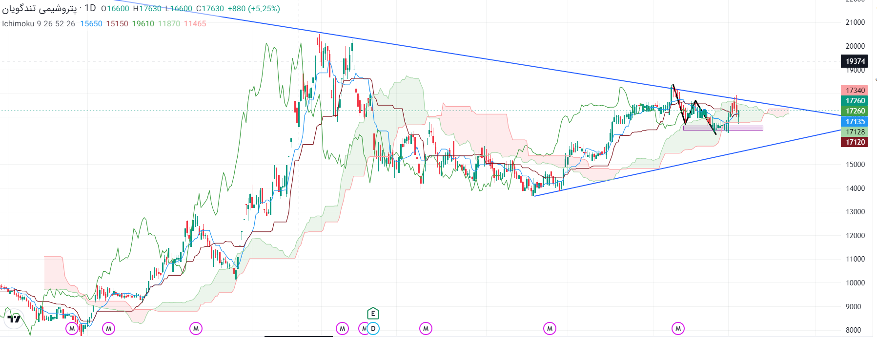Screen dimensions: 877x337
Task: Click the light green 17128 price label
Action: click(855, 131)
